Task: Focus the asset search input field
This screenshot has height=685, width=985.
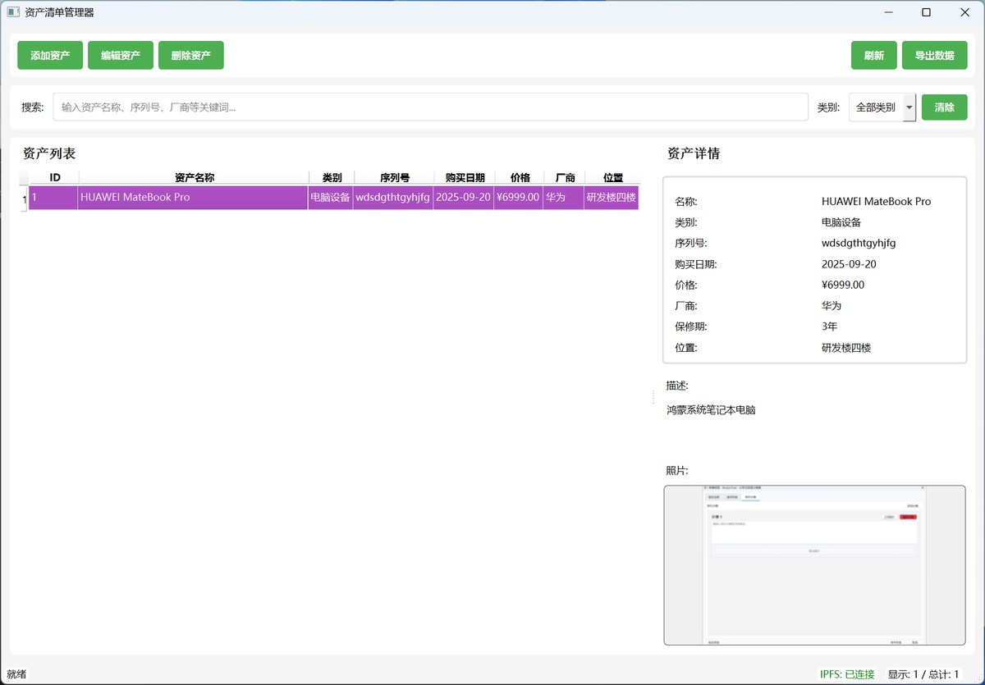Action: pos(431,107)
